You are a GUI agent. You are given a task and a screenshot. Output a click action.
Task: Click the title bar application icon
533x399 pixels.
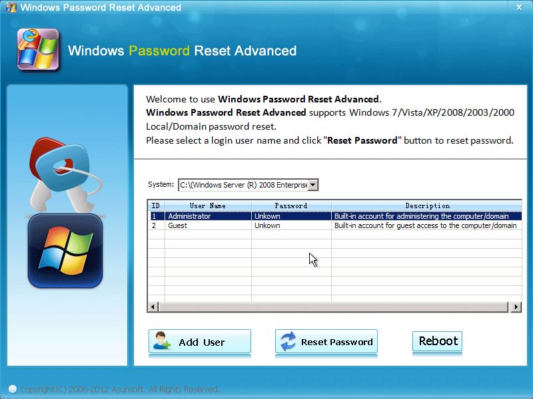(11, 7)
